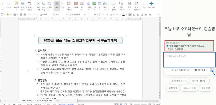Click the 쪽 여백 page margin icon
Viewport: 216px width, 105px height.
point(69,4)
